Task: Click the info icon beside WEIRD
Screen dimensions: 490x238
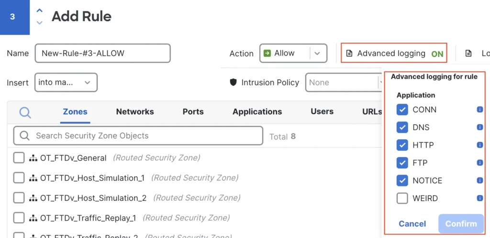Action: click(479, 198)
